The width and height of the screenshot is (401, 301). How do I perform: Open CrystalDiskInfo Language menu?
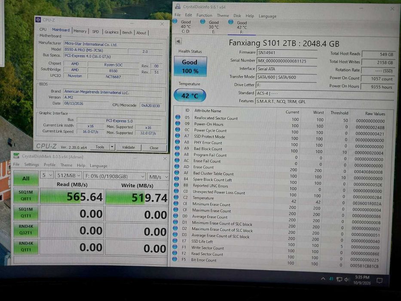pyautogui.click(x=267, y=16)
